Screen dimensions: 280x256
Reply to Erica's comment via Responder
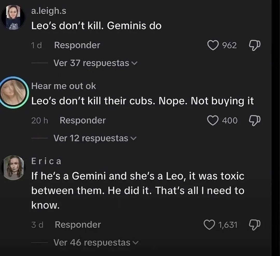tap(78, 225)
